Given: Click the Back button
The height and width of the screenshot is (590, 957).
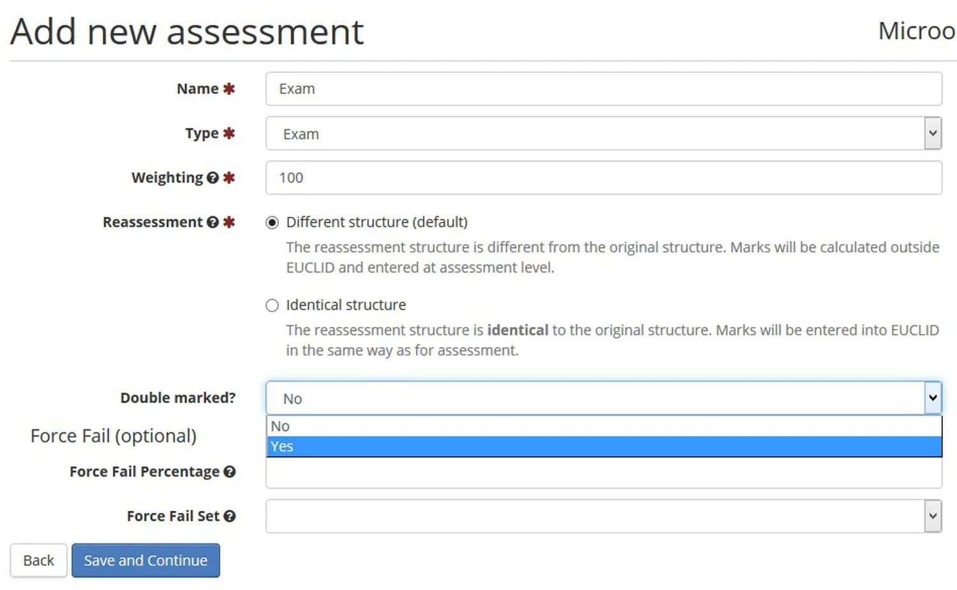Looking at the screenshot, I should [x=38, y=560].
